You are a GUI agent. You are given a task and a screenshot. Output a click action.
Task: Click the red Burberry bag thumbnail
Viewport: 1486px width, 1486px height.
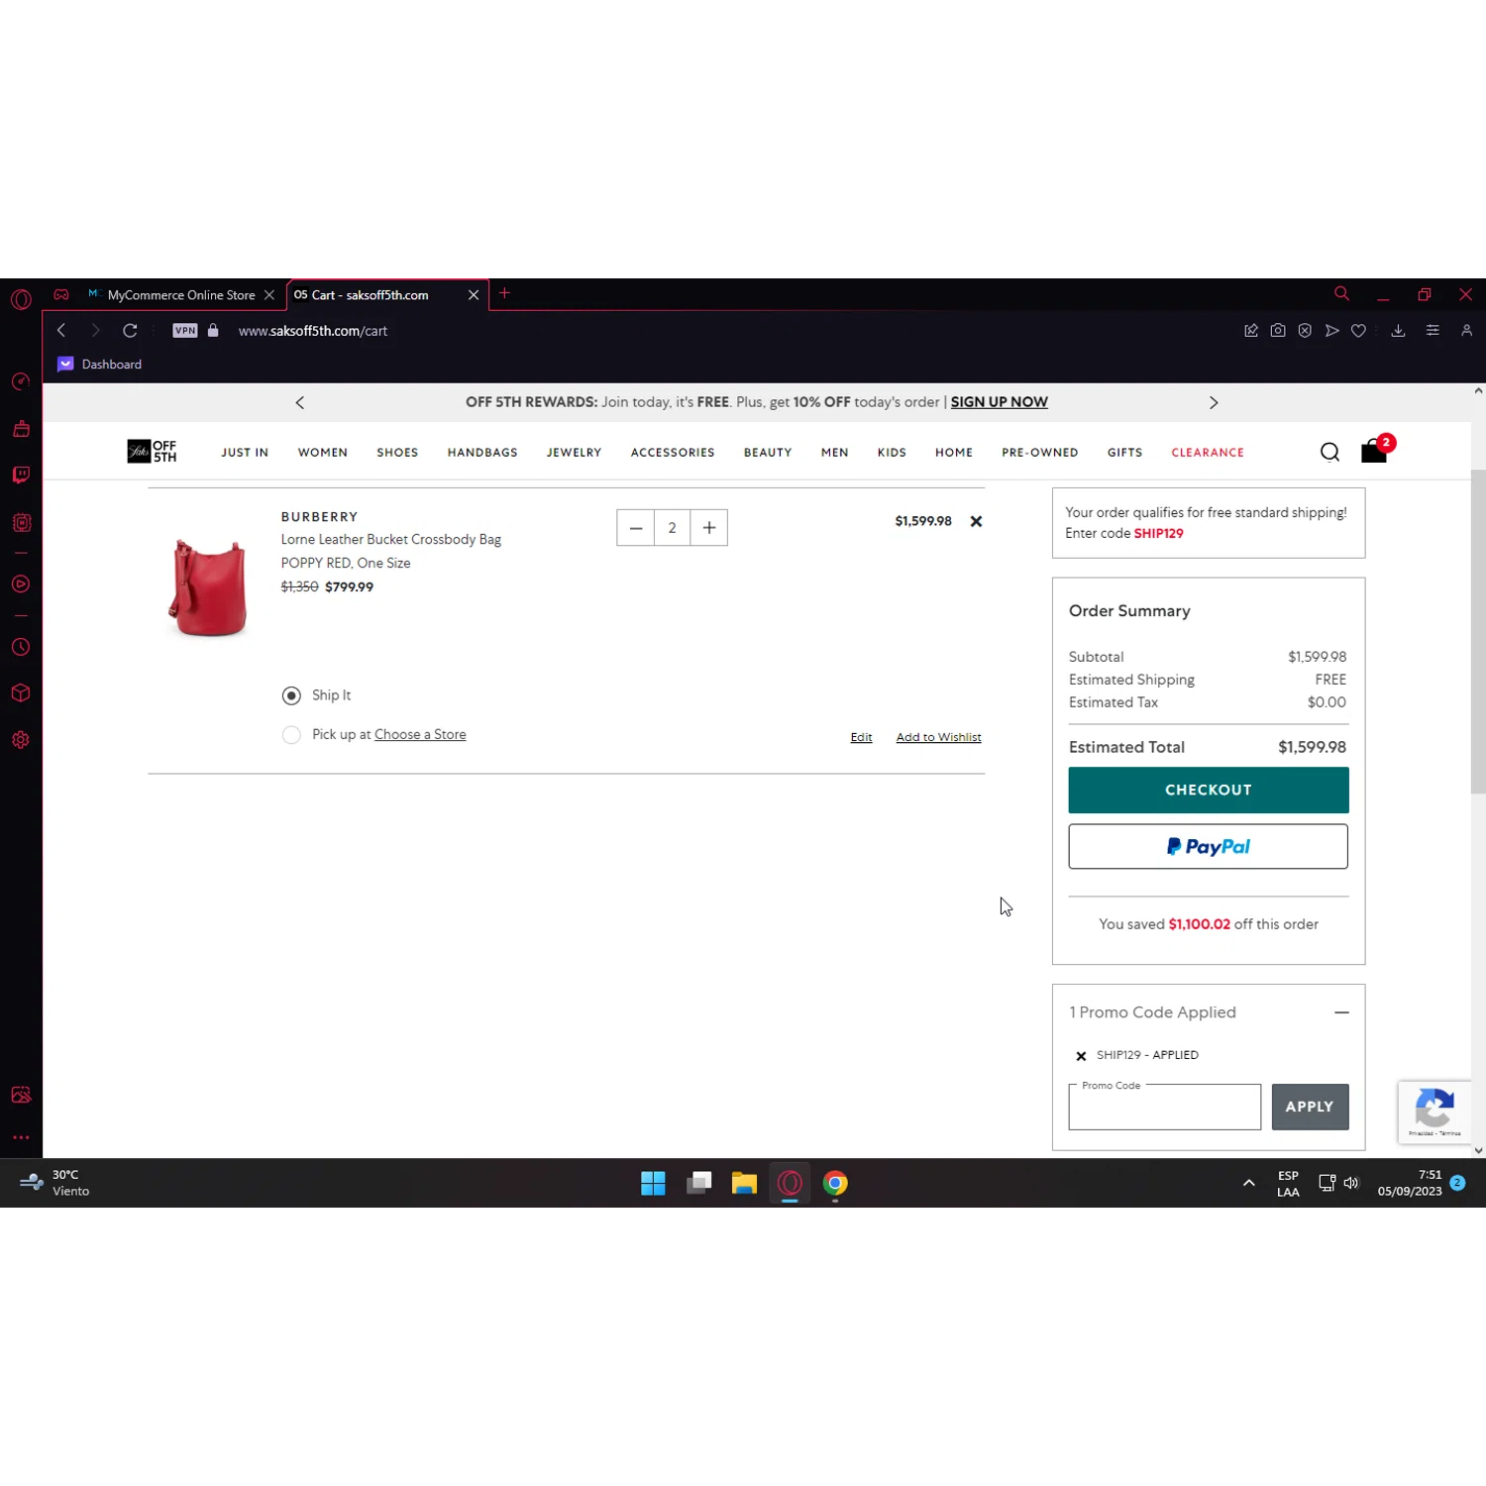point(208,586)
